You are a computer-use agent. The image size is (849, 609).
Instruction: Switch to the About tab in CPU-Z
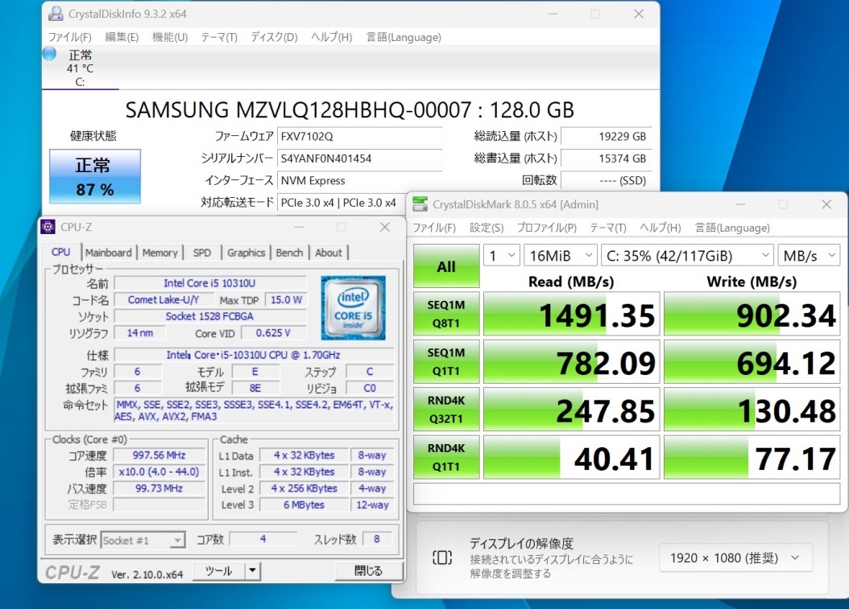pos(328,253)
